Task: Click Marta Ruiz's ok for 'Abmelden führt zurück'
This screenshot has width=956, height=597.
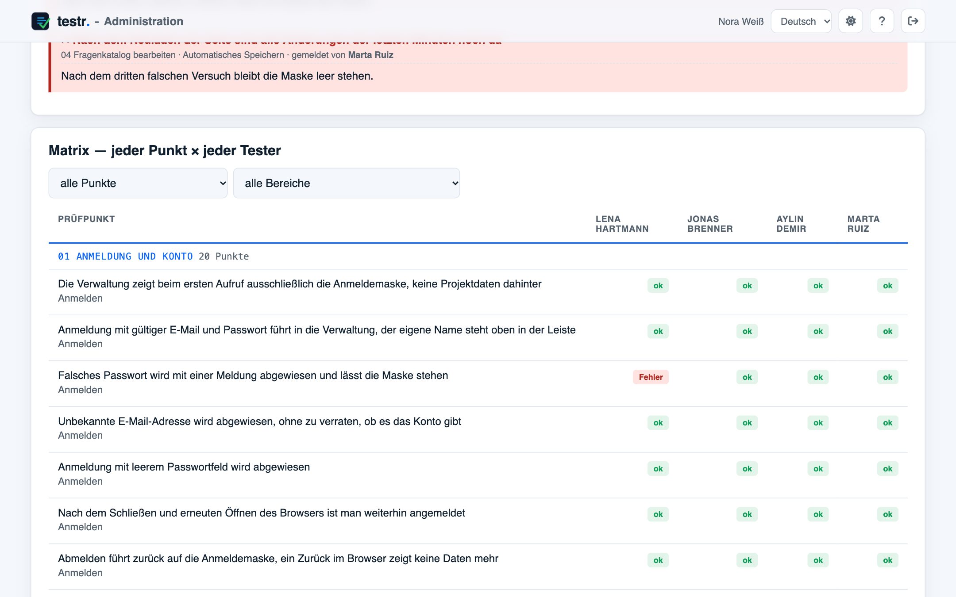Action: tap(888, 560)
